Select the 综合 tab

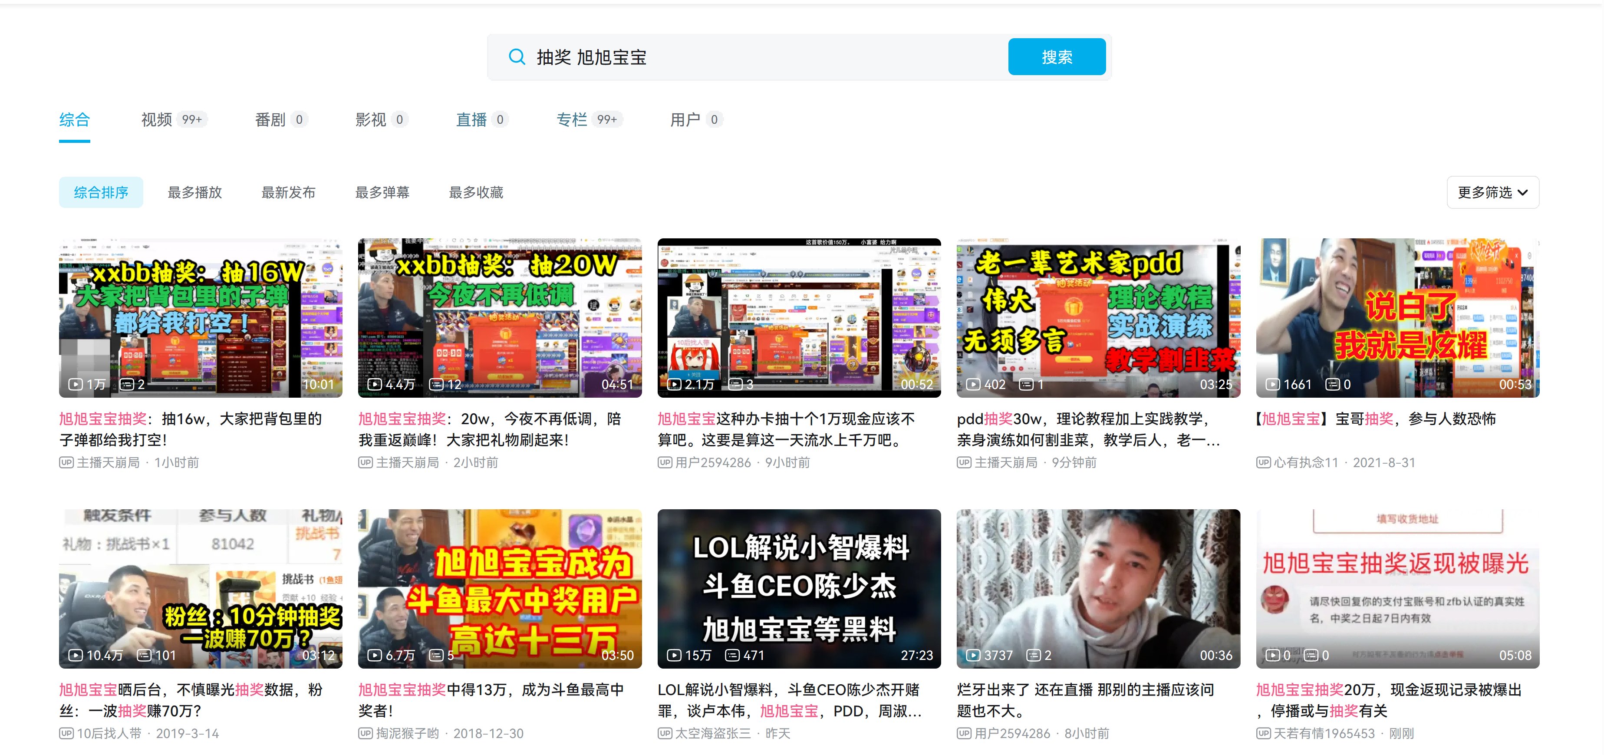pos(75,119)
